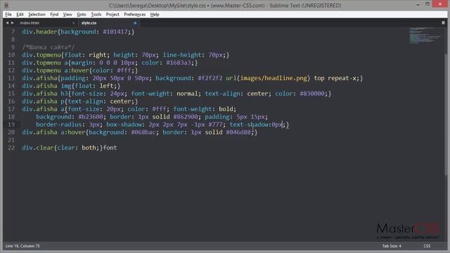Open the Selection menu

[x=37, y=14]
